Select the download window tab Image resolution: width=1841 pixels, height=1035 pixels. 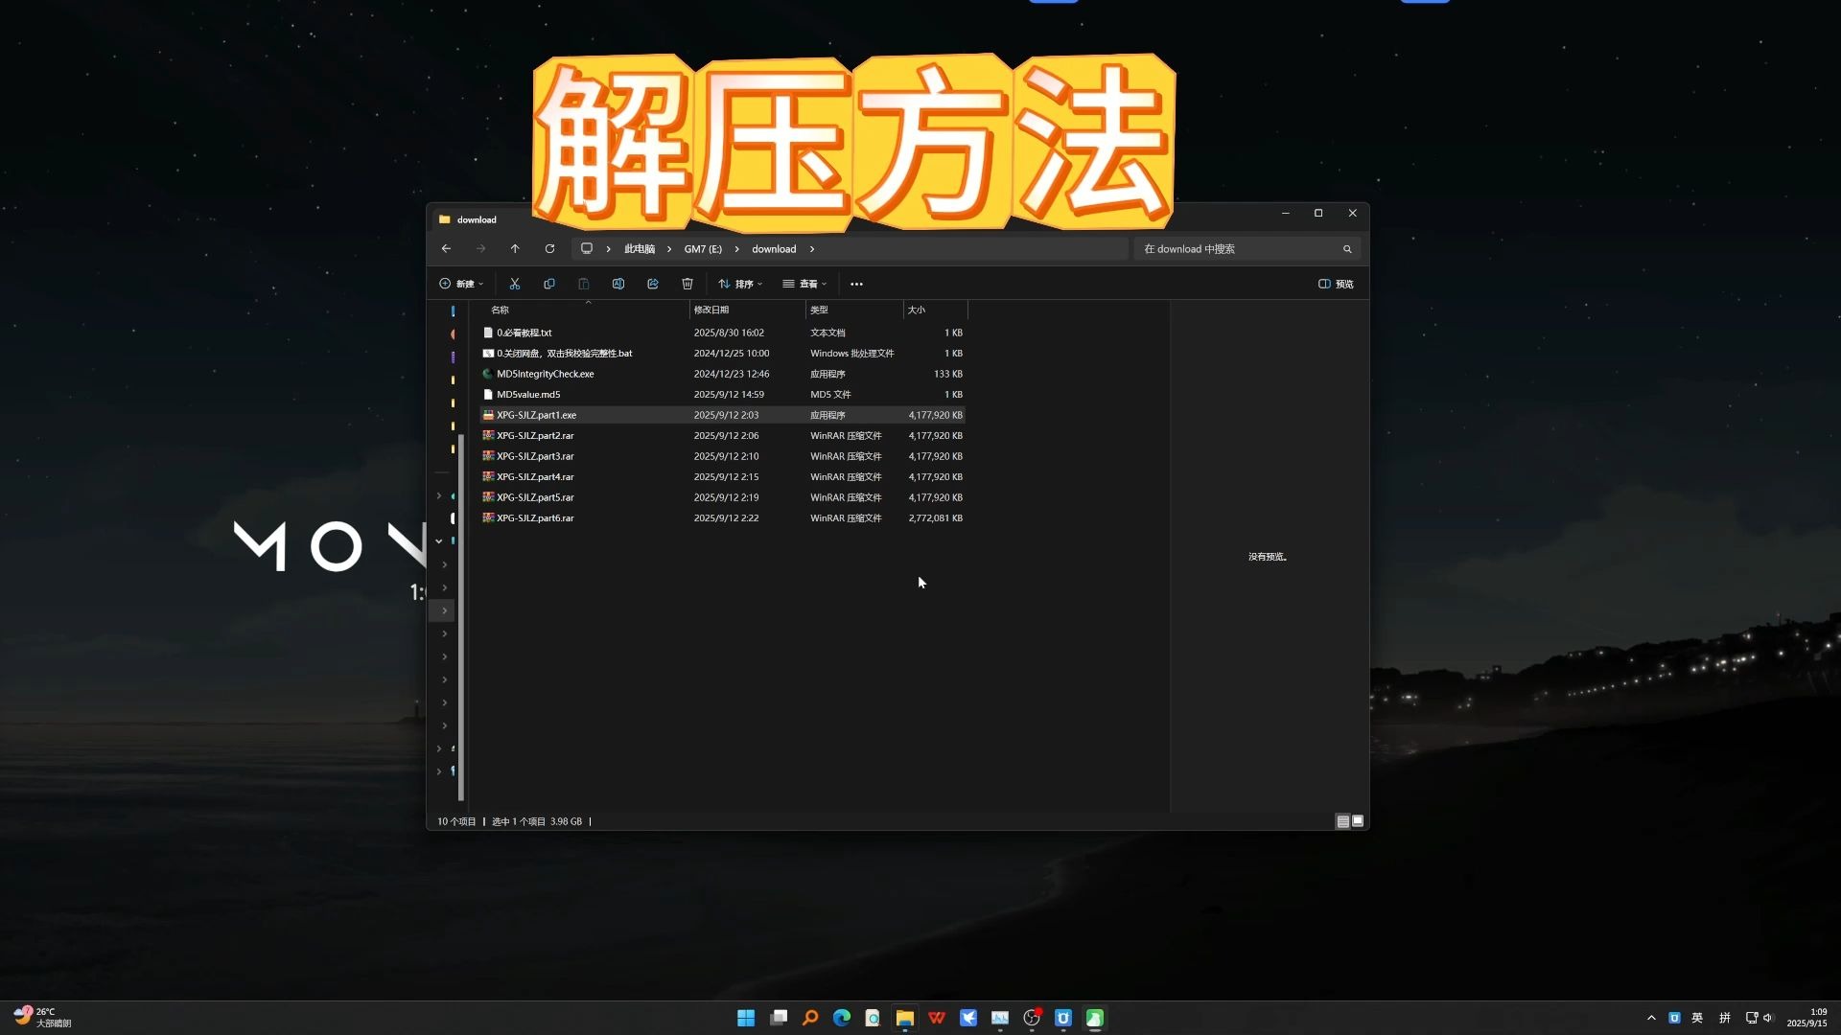coord(477,219)
